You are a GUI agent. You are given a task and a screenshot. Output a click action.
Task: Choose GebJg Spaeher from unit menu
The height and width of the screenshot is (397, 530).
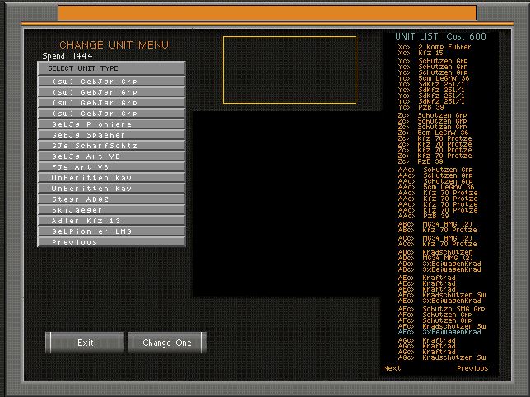coord(111,135)
